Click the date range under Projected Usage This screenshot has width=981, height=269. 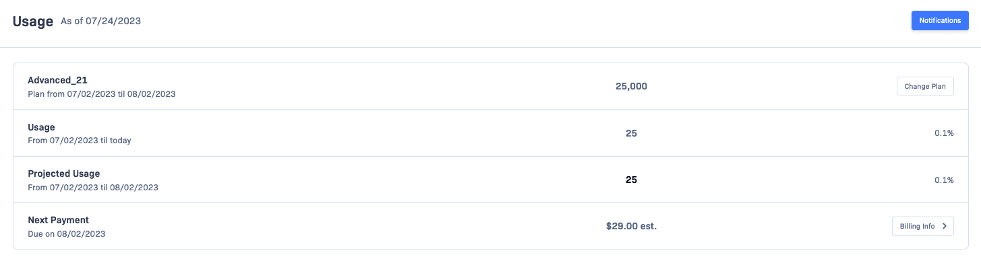pos(92,188)
